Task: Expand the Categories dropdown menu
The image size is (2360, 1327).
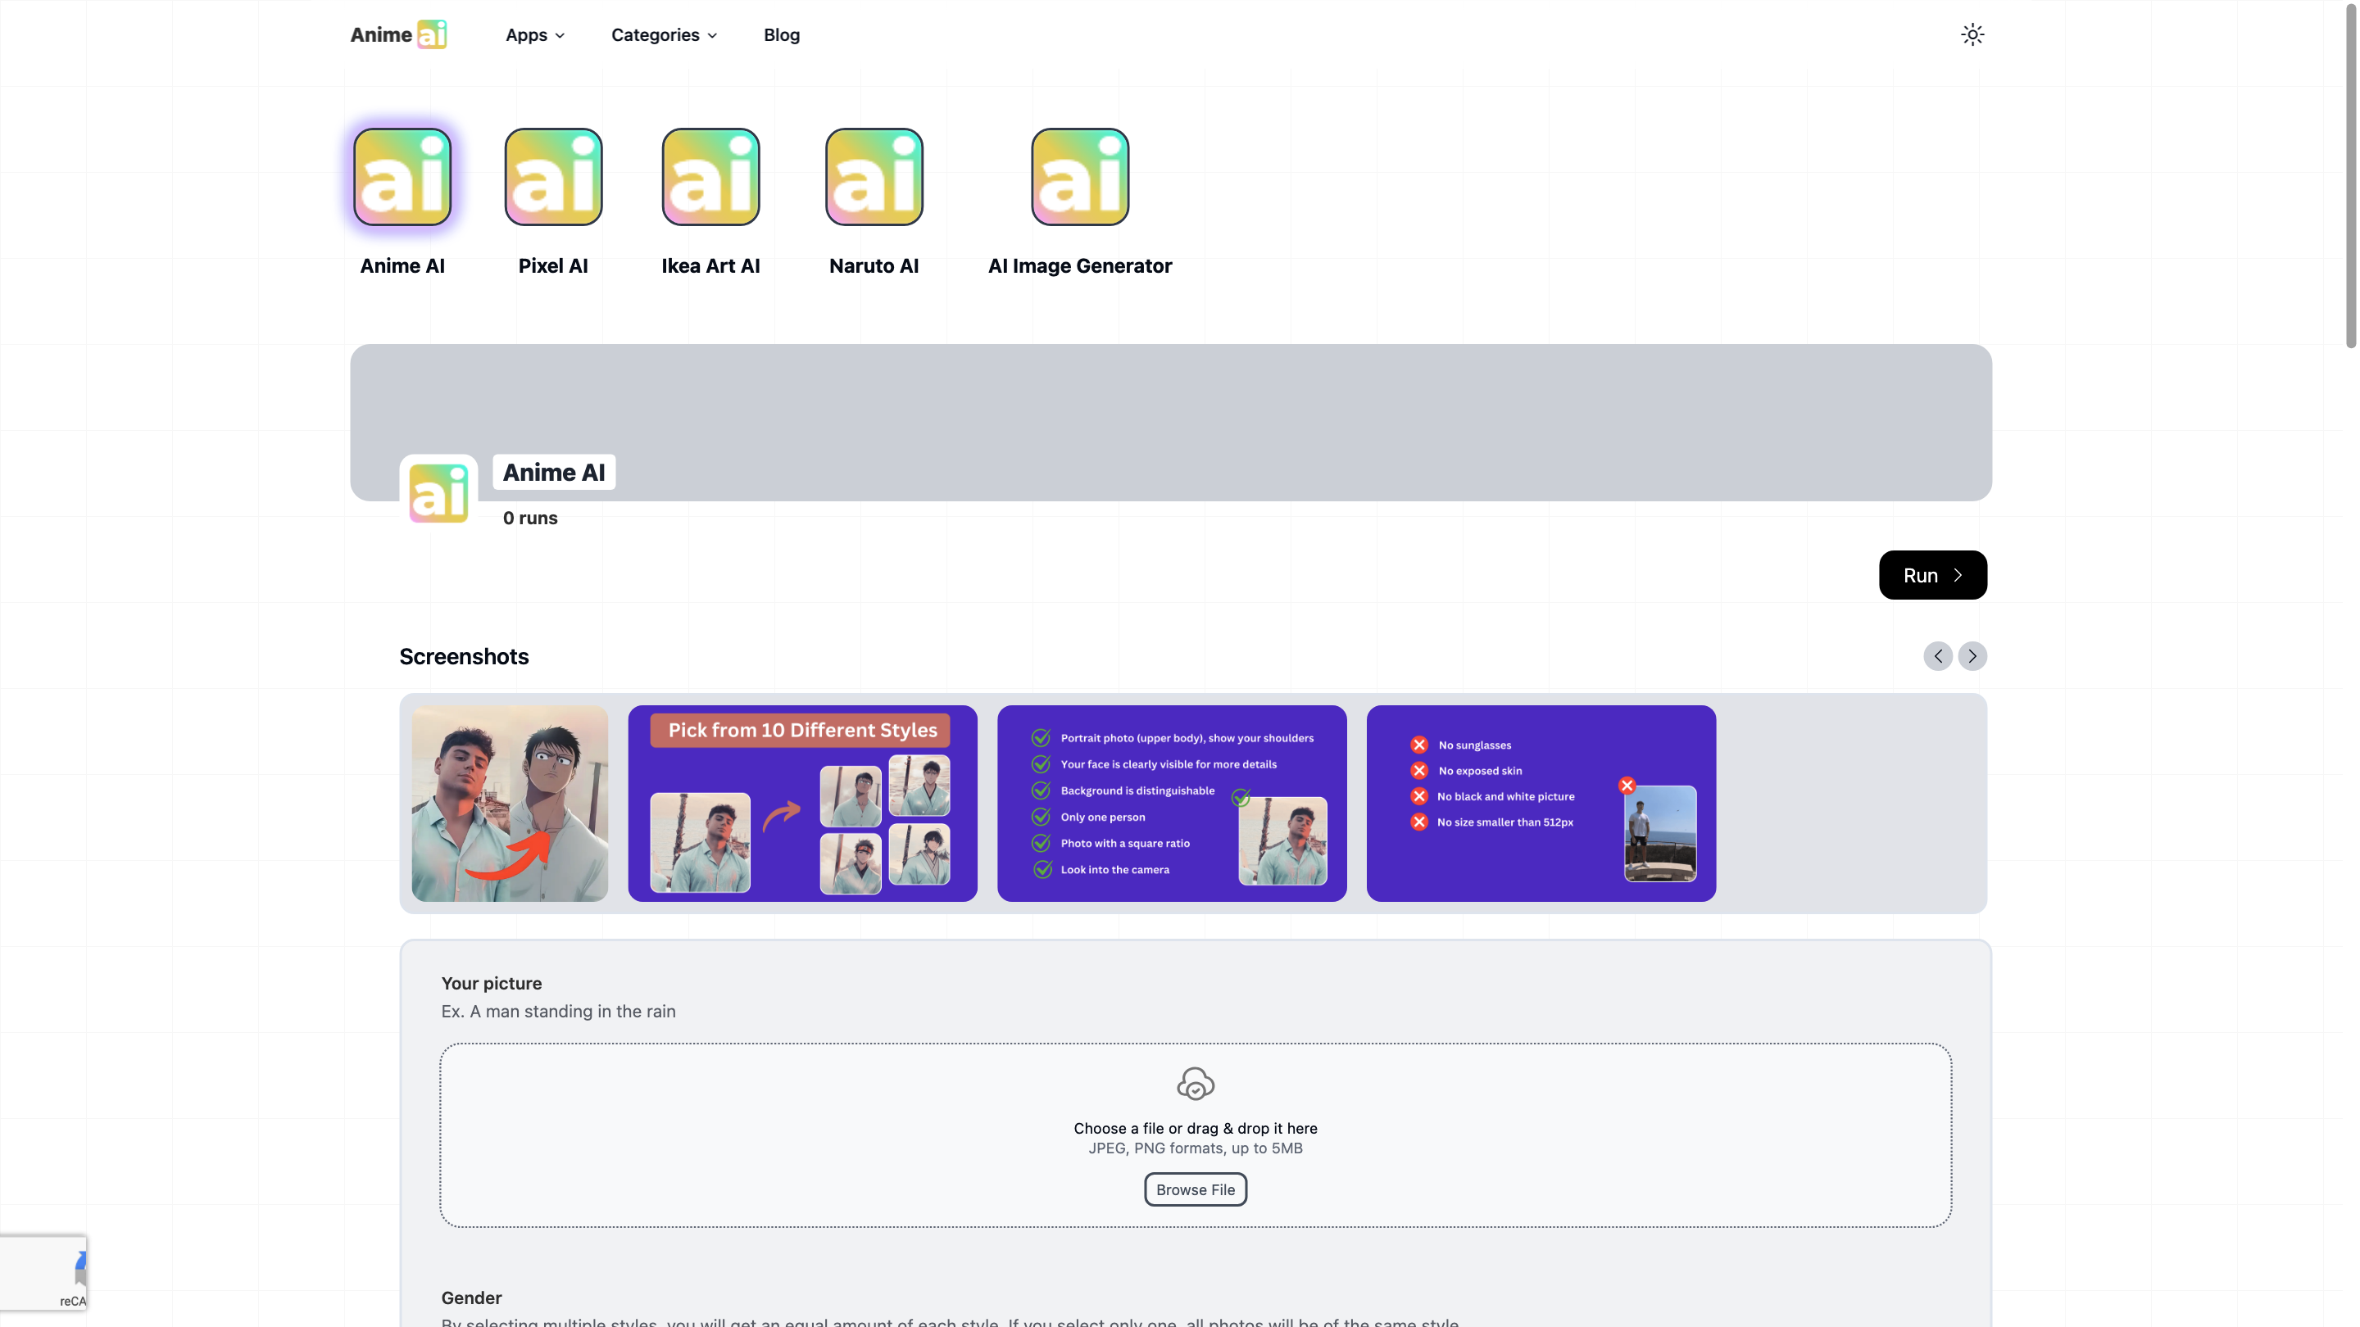Action: pos(663,34)
